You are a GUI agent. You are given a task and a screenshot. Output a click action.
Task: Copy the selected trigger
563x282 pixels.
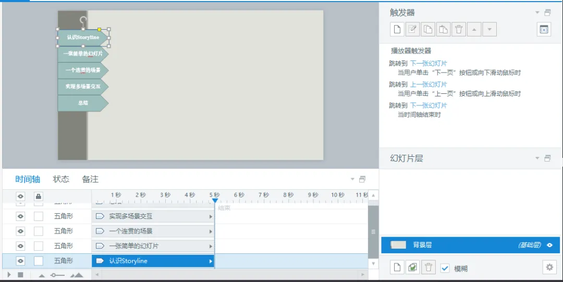click(x=427, y=30)
